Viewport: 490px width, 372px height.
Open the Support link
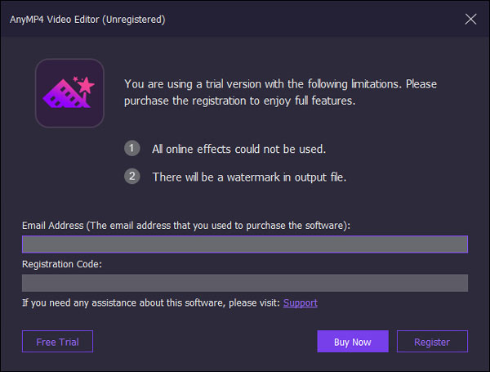(300, 303)
